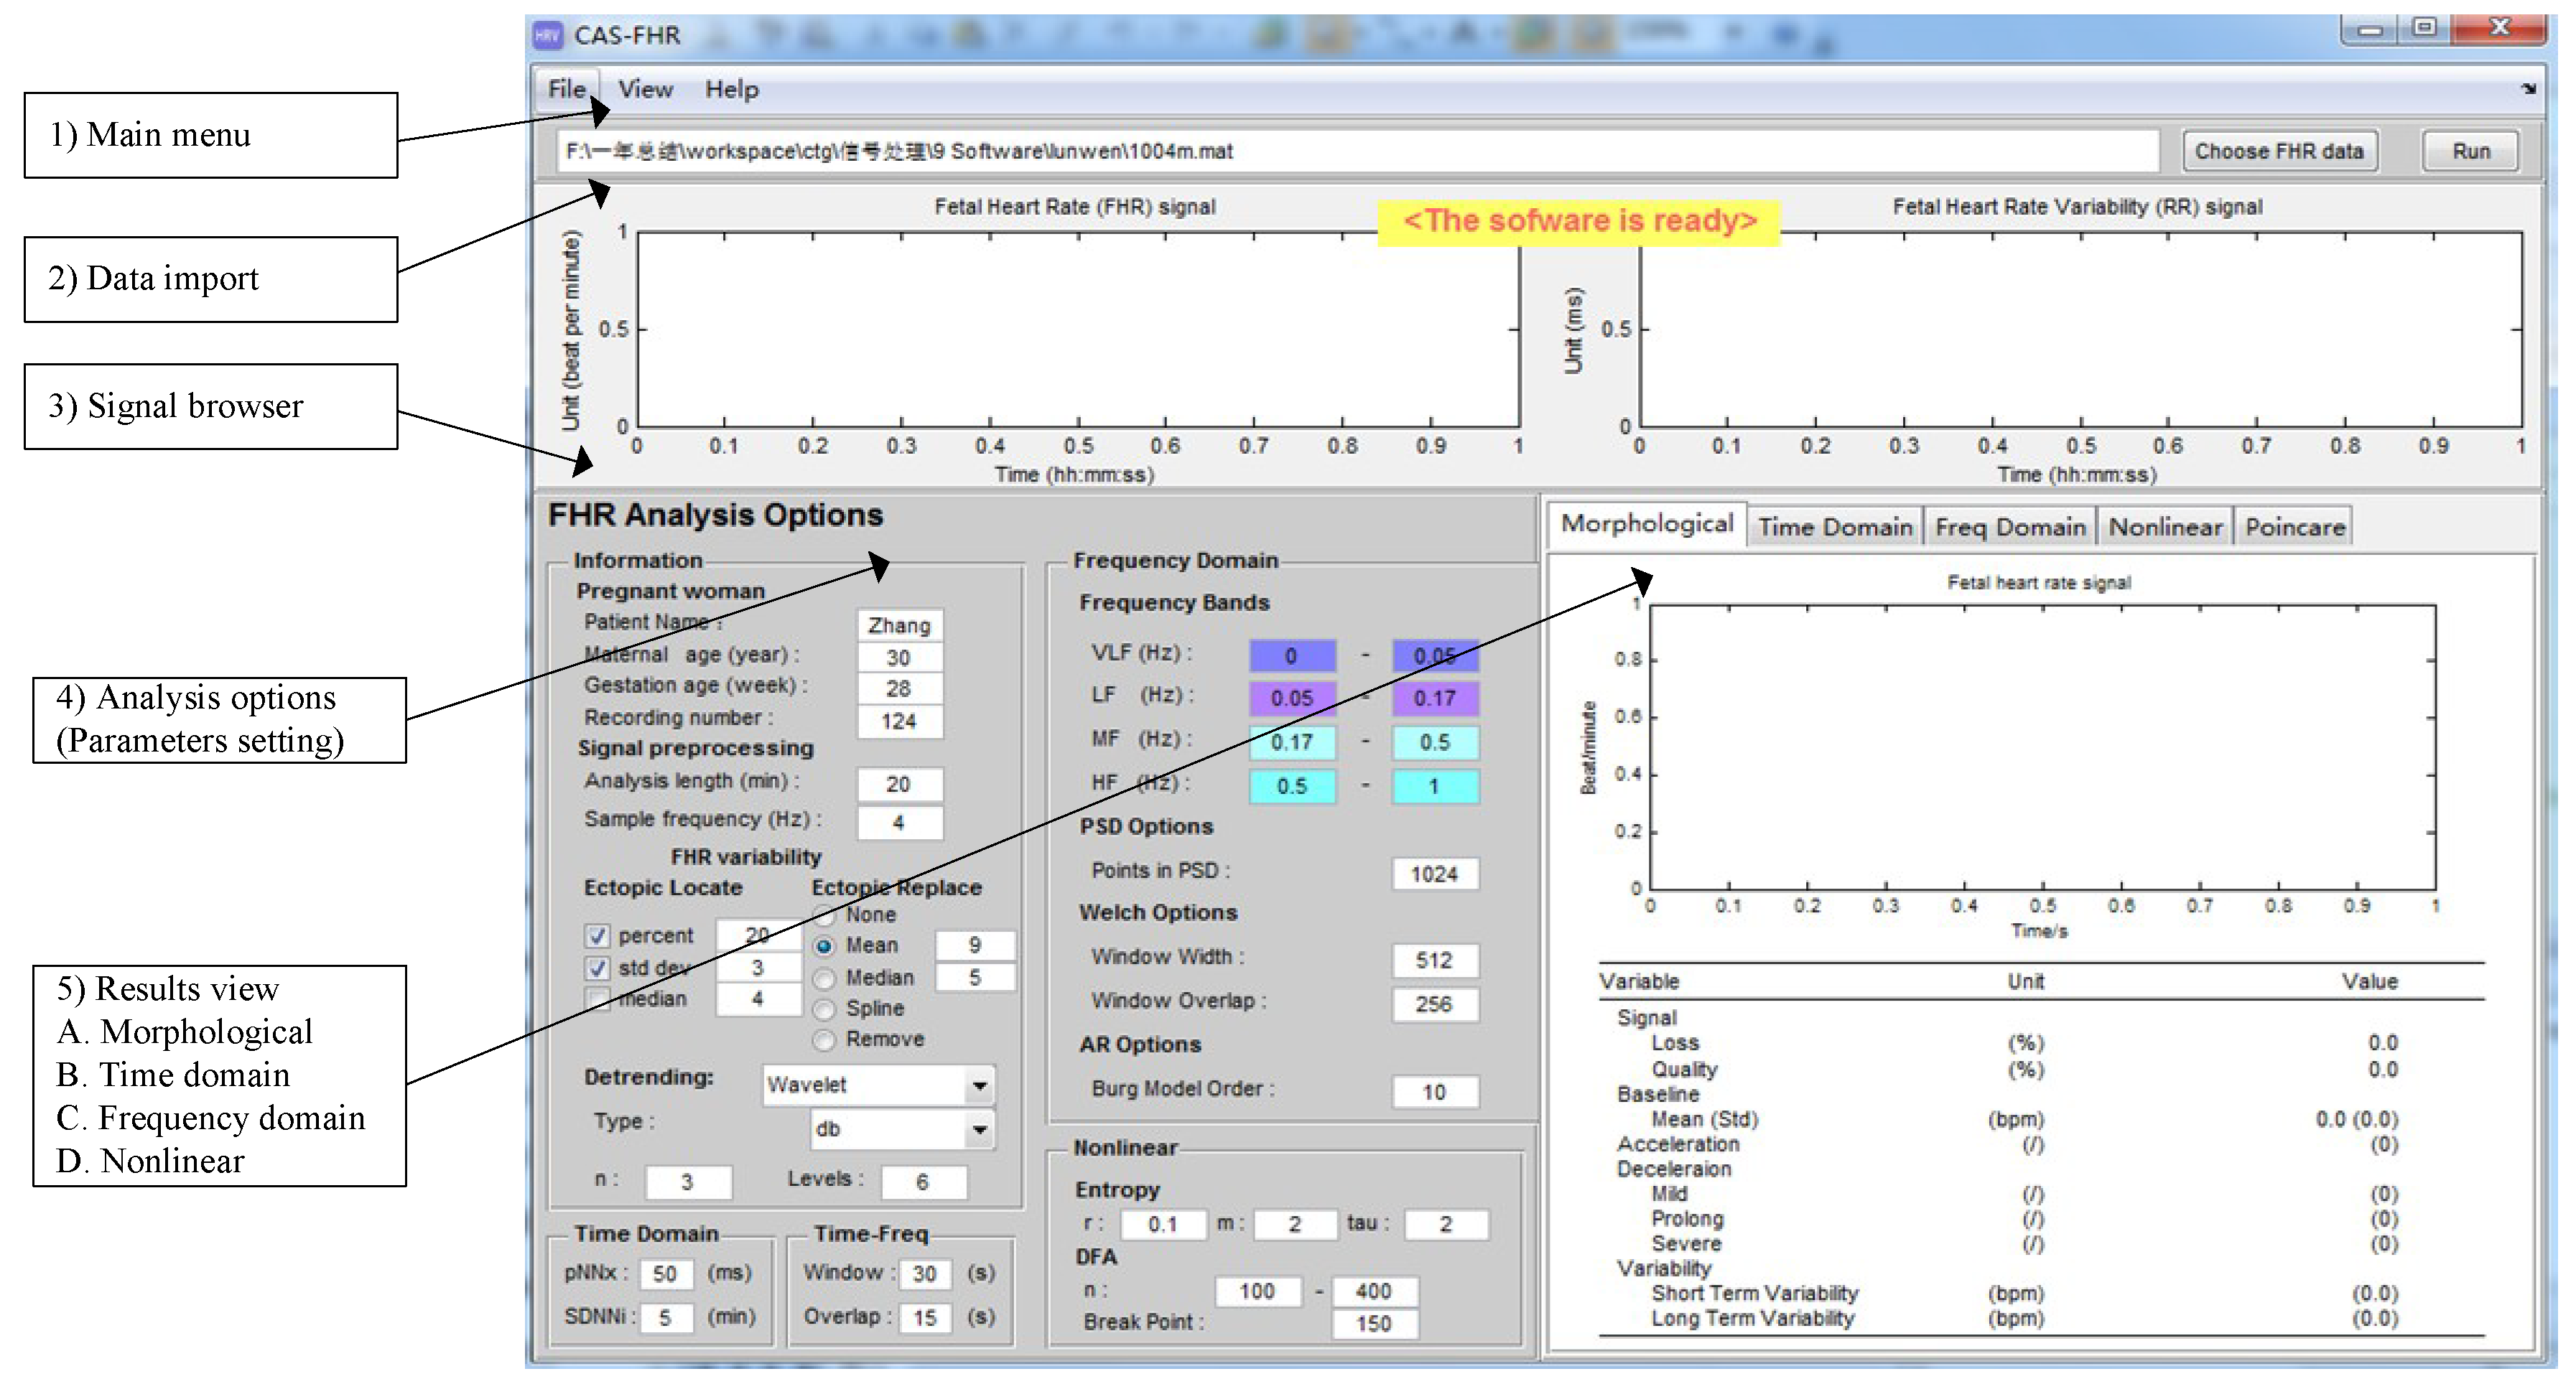Open the File menu

coord(566,89)
